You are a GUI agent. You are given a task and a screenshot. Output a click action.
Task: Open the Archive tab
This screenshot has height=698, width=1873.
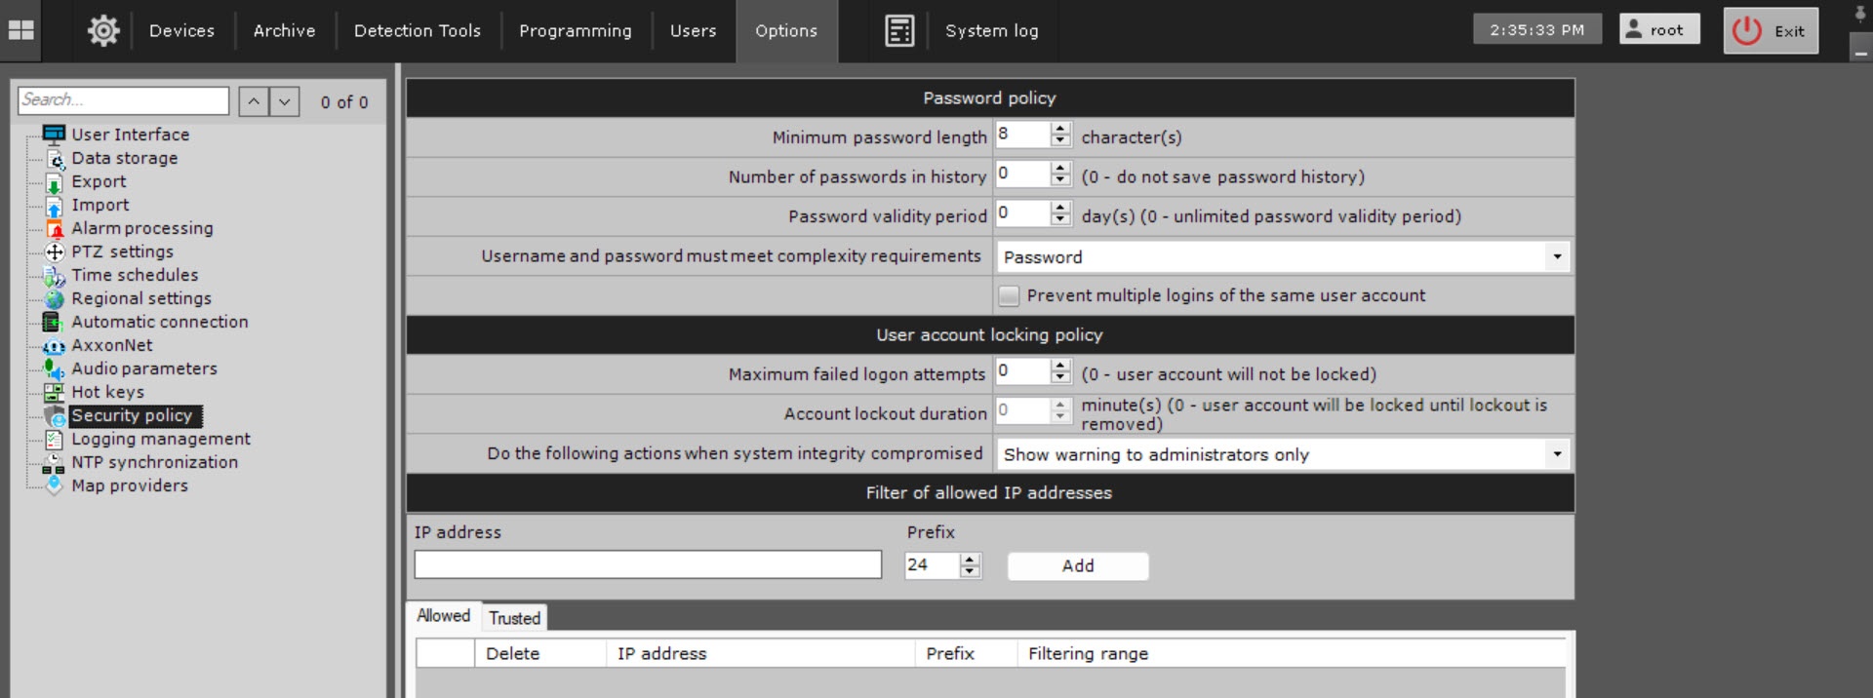pyautogui.click(x=284, y=30)
